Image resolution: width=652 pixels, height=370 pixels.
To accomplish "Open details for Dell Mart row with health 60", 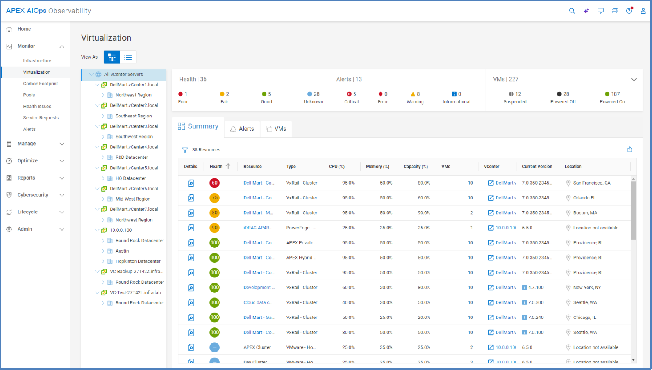I will [x=191, y=183].
